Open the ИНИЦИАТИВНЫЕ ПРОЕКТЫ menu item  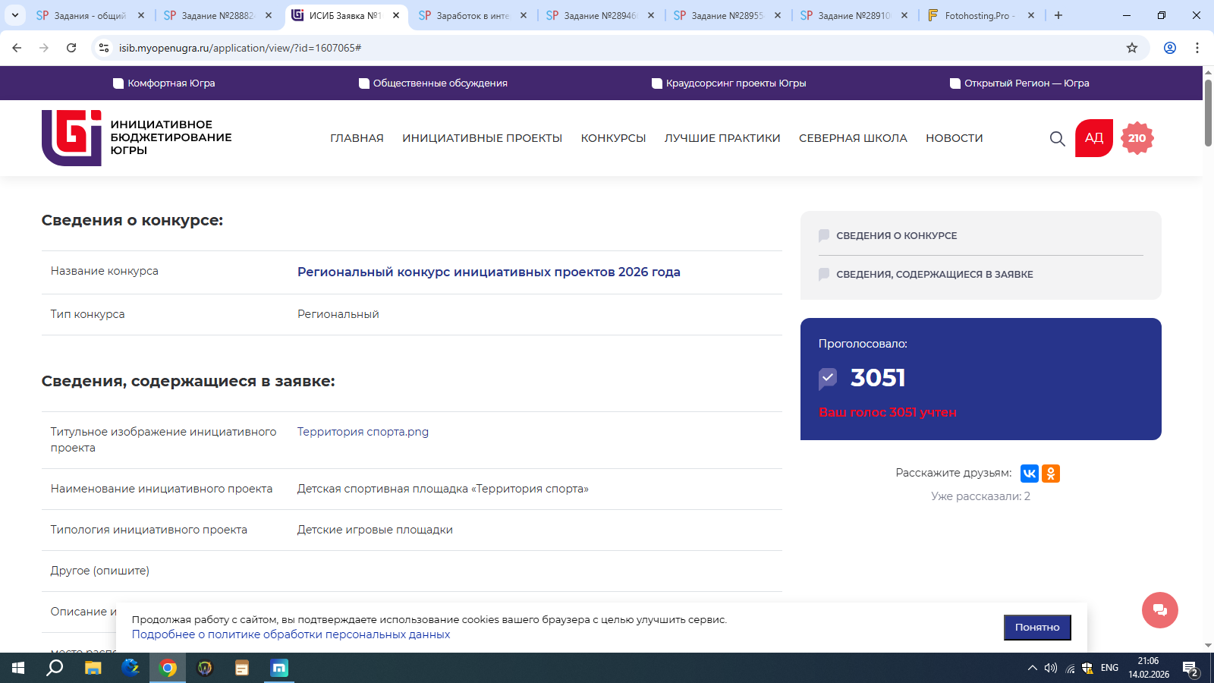pos(483,138)
